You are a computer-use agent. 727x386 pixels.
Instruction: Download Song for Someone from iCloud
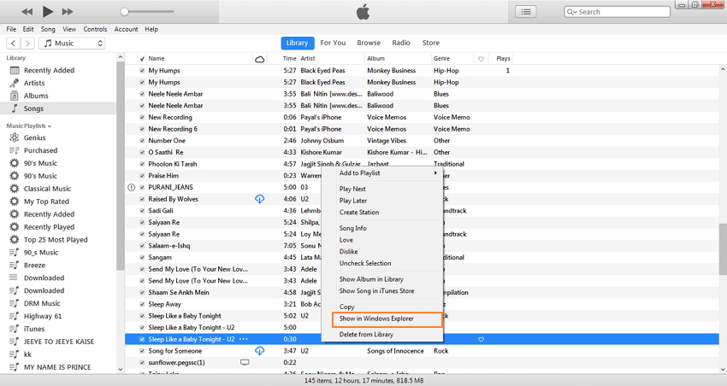[260, 351]
